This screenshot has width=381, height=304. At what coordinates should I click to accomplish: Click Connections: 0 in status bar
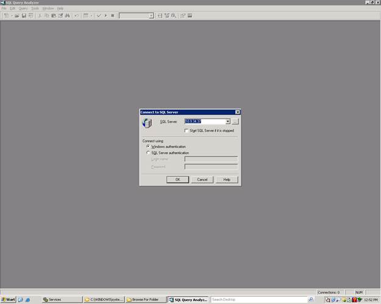(329, 292)
